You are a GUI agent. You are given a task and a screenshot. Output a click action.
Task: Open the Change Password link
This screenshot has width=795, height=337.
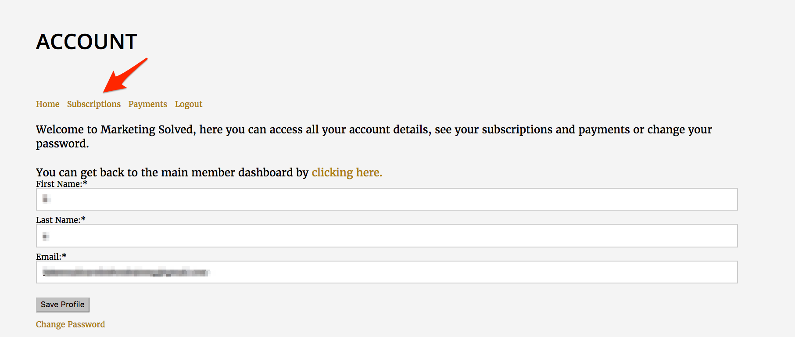[x=70, y=324]
